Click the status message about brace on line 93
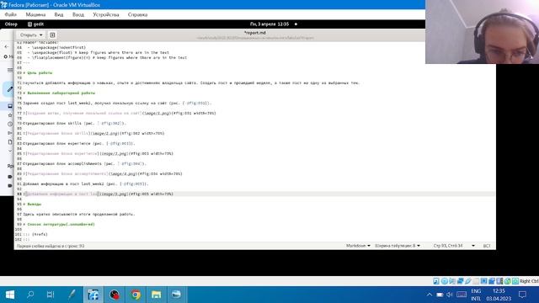 (51, 246)
